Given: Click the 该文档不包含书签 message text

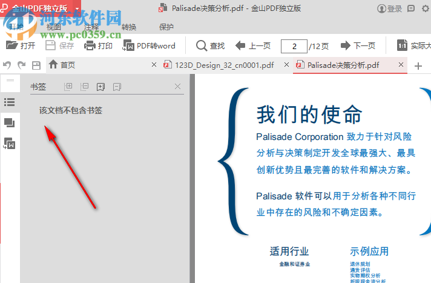Looking at the screenshot, I should (71, 110).
